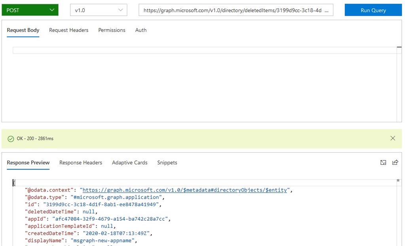Switch to the Response Preview tab
The height and width of the screenshot is (246, 405).
click(x=28, y=162)
